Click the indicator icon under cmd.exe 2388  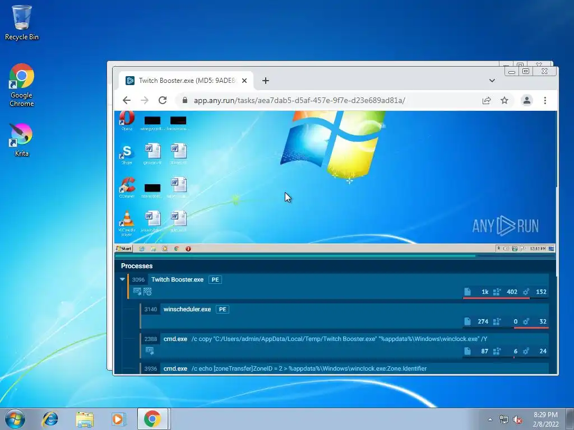[149, 350]
